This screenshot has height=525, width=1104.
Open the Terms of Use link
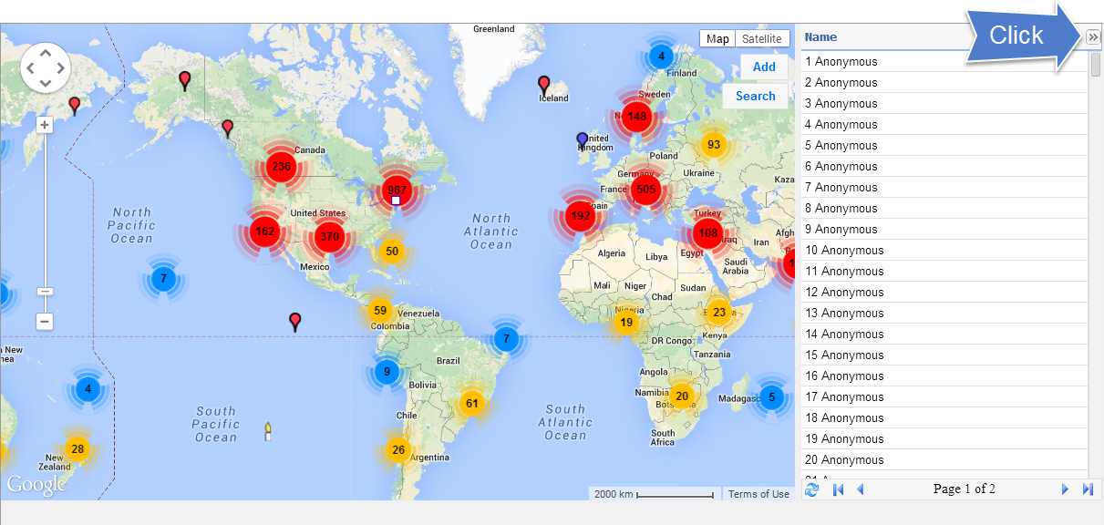758,494
